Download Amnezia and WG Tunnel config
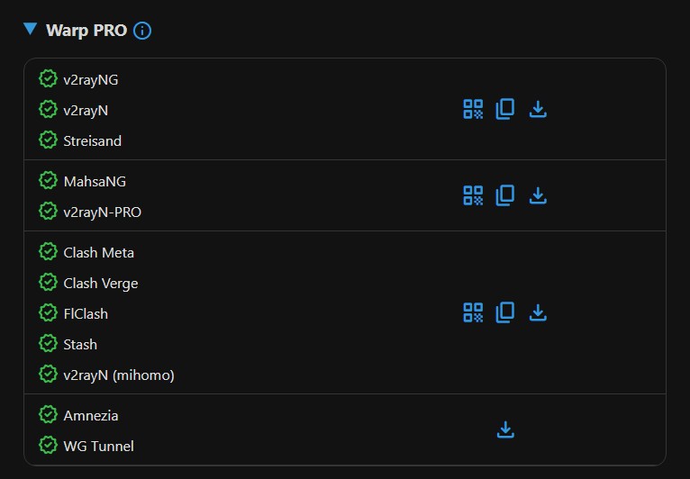The image size is (690, 479). (505, 429)
